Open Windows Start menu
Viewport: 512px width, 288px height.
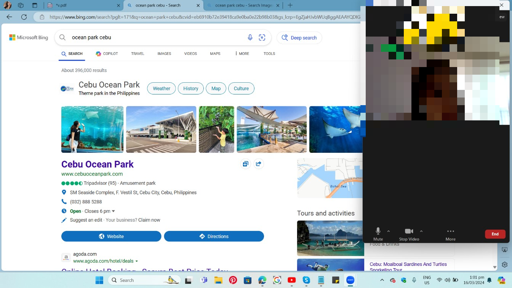pos(99,280)
